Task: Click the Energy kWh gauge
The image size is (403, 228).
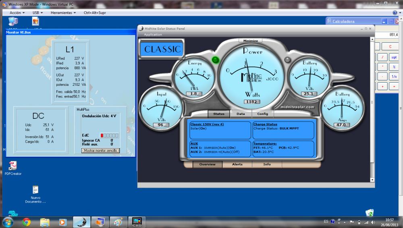Action: (x=194, y=77)
